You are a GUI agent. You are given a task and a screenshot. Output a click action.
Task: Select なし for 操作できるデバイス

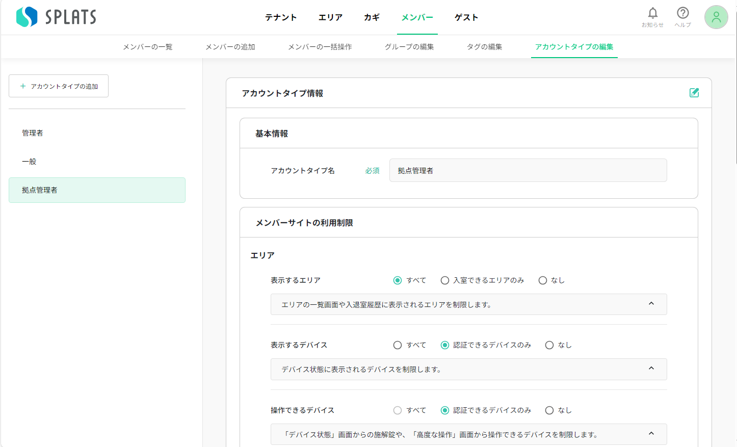[x=549, y=410]
